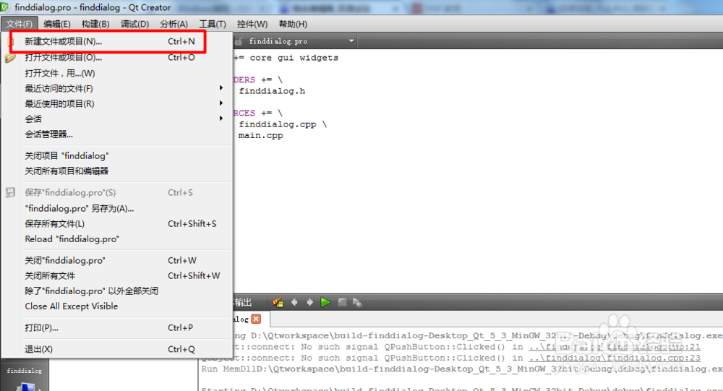Choose 除了"finddialog.pro" 以外全部关闭 entry

click(116, 291)
